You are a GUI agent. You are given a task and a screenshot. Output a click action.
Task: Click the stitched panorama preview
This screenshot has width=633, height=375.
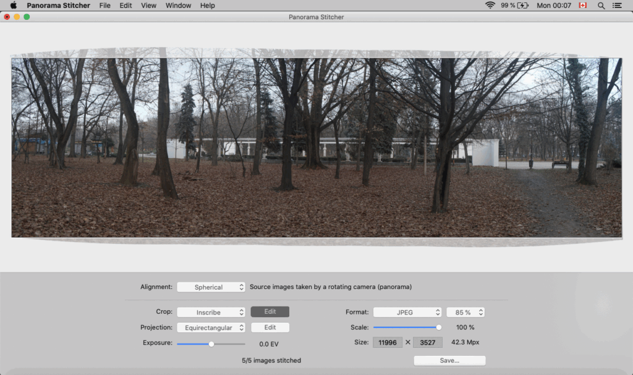(316, 146)
